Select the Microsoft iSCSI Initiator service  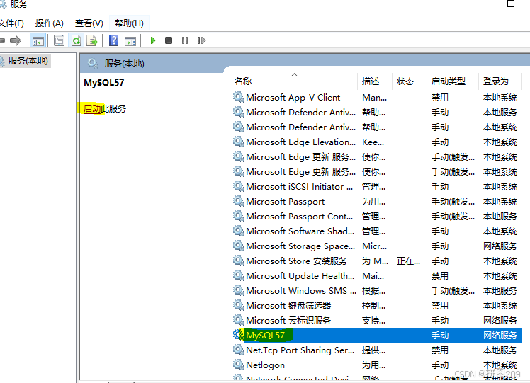point(377,187)
